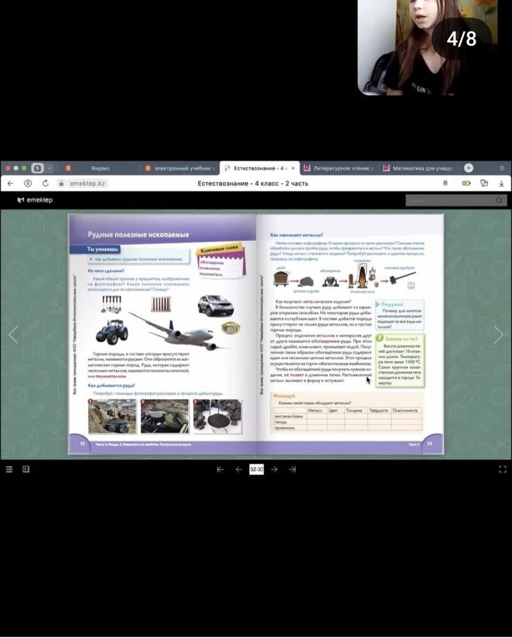
Task: Open the table of contents list icon
Action: pyautogui.click(x=9, y=469)
